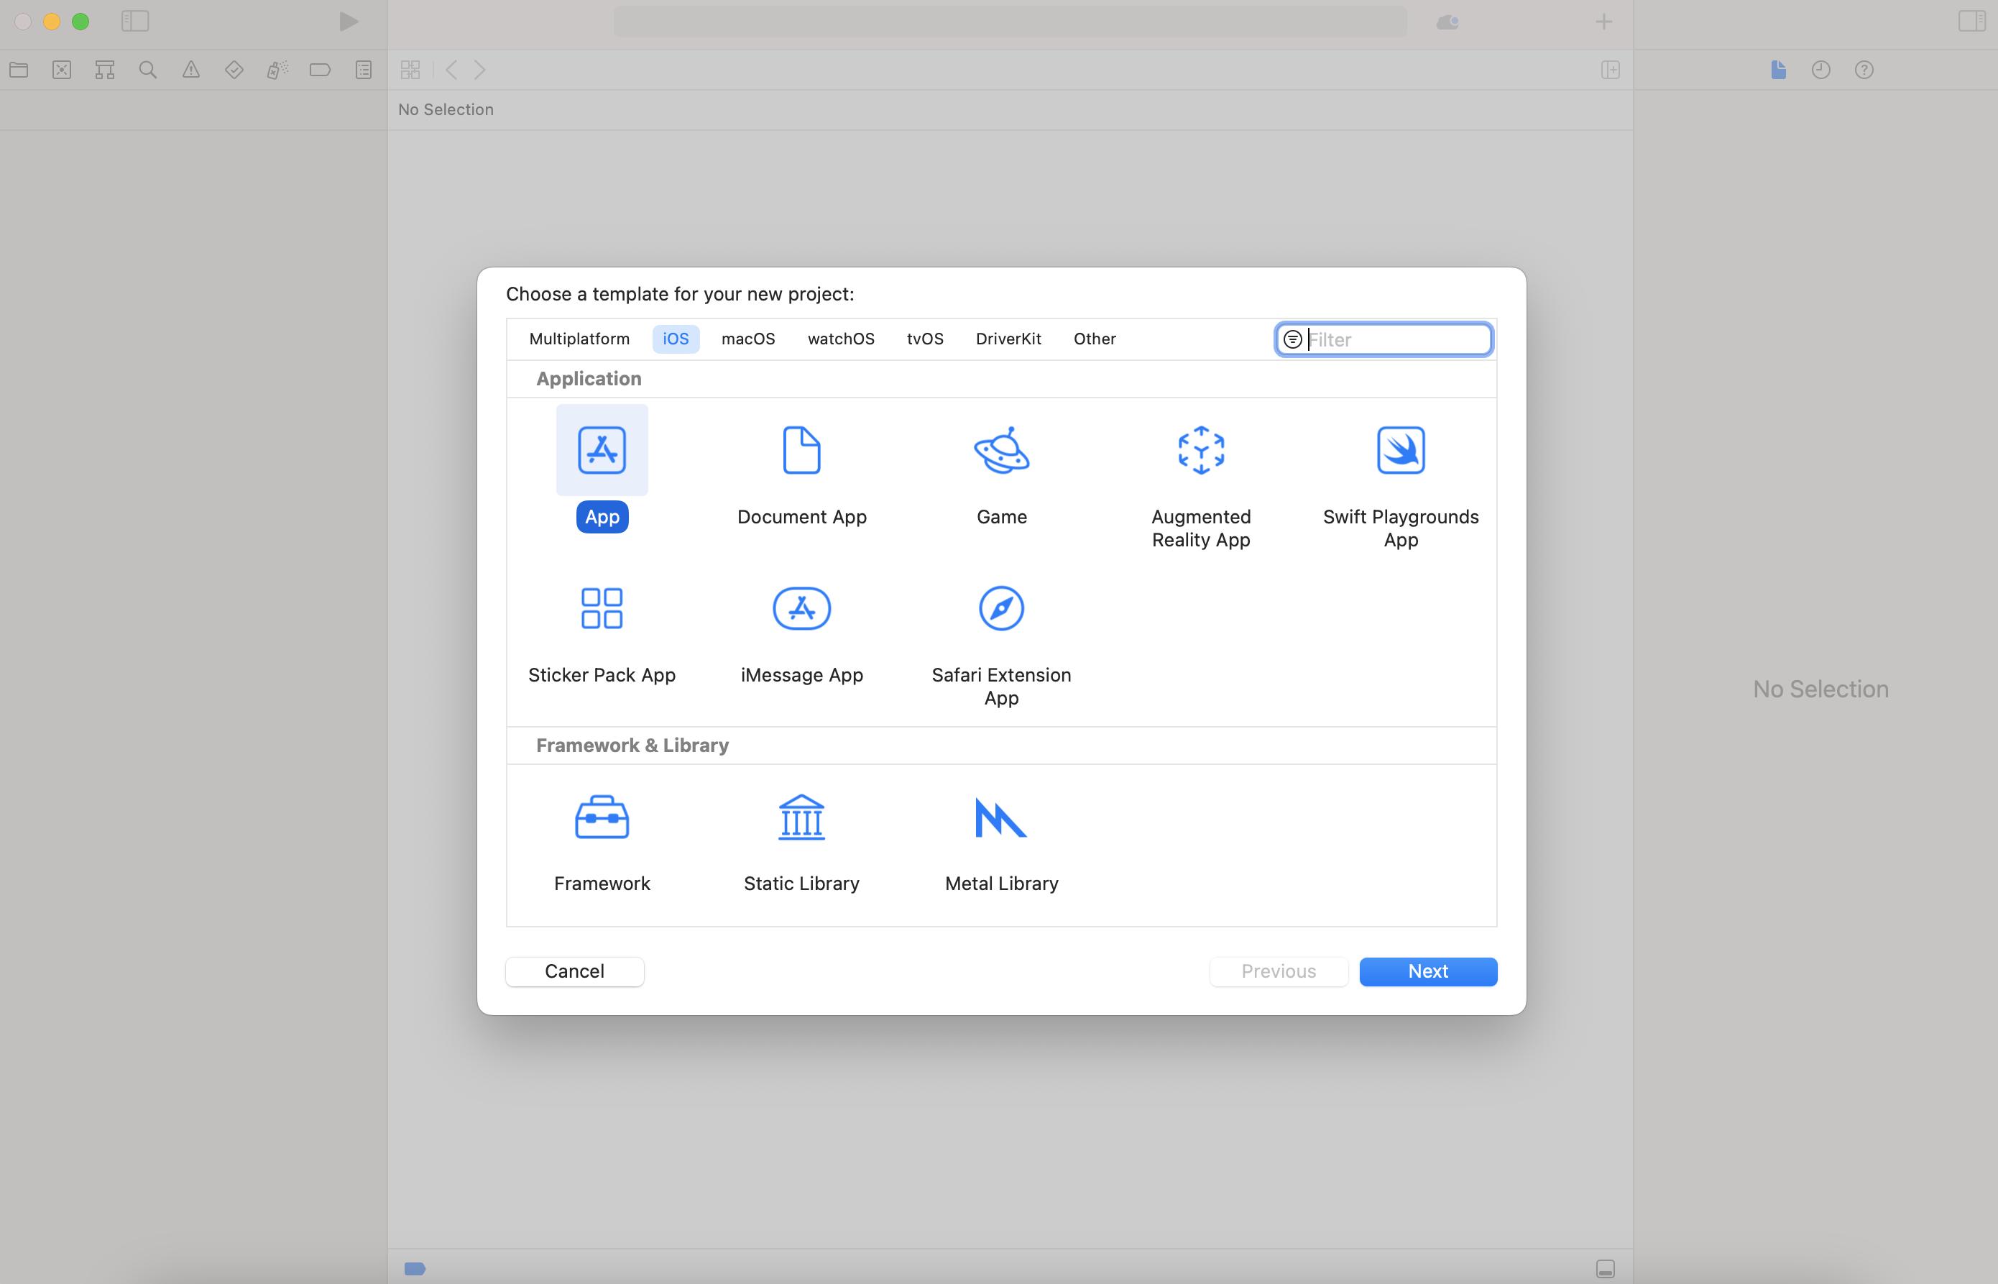Toggle the navigator sidebar visibility

tap(136, 22)
